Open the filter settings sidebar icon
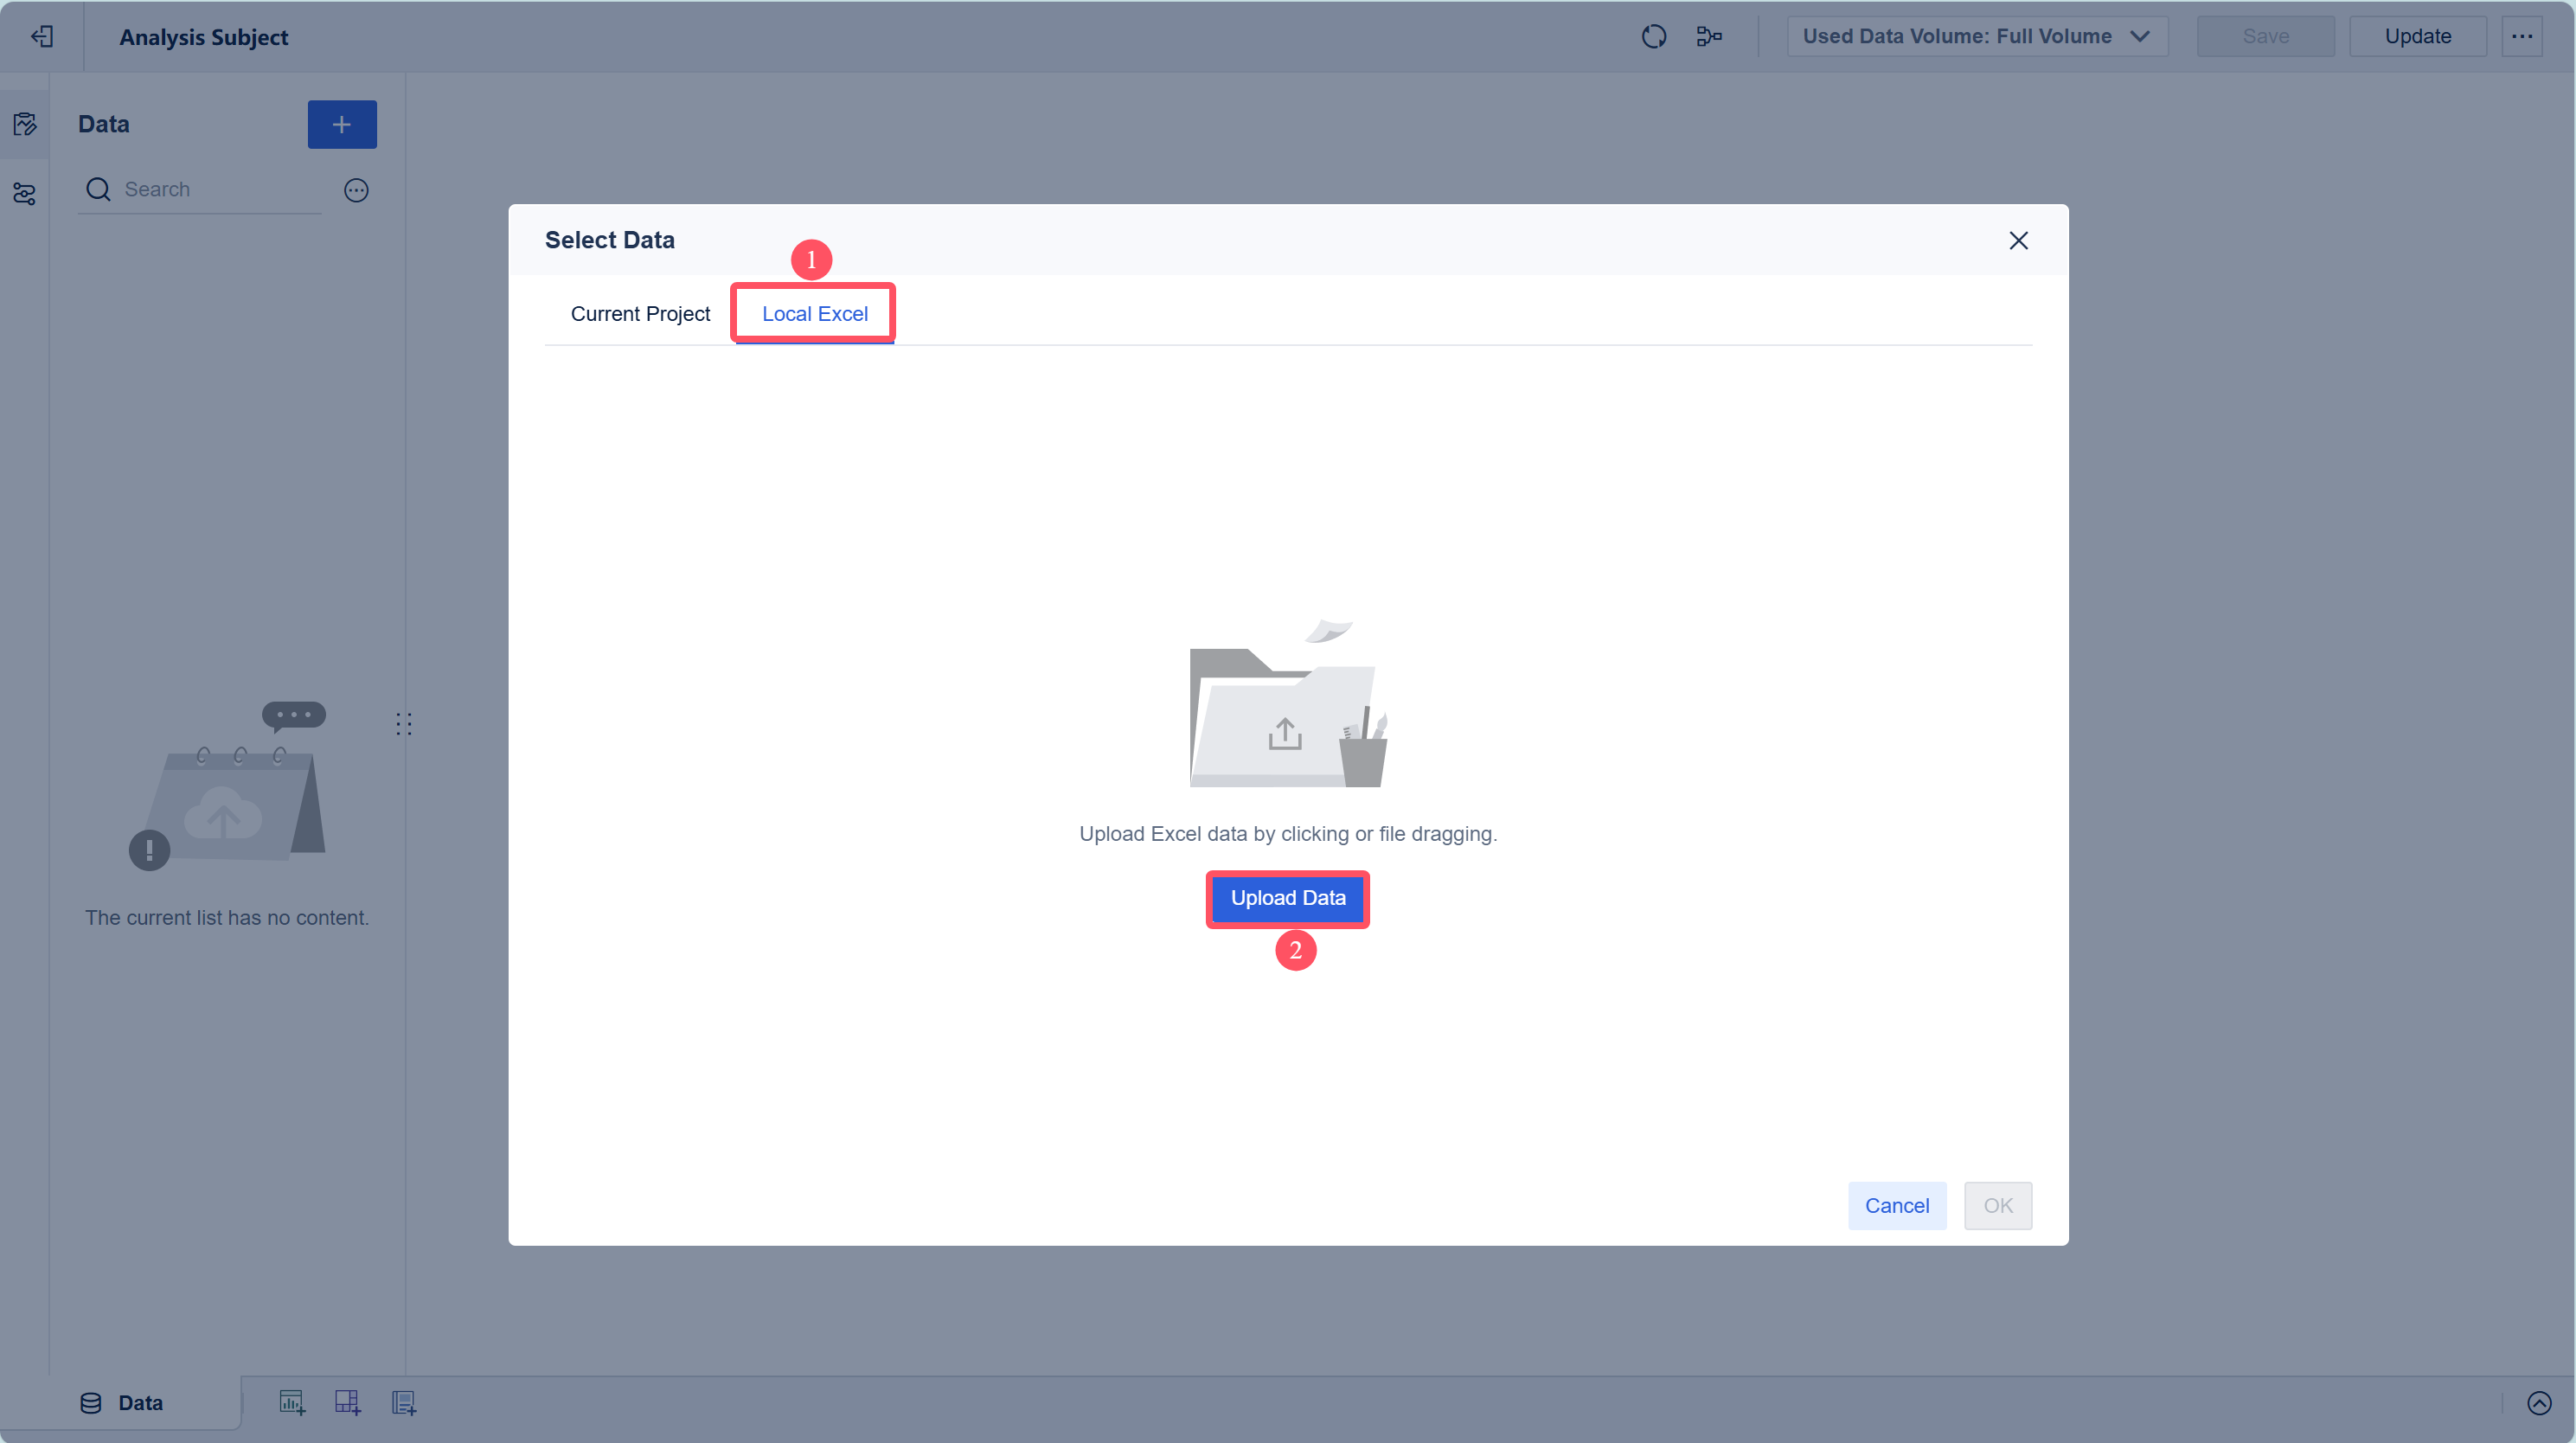Viewport: 2576px width, 1443px height. pos(25,193)
